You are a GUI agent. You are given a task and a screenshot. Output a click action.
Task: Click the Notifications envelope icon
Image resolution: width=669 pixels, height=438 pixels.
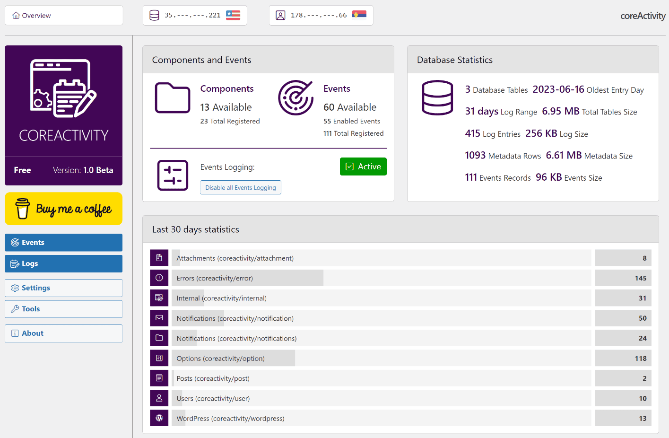(x=159, y=318)
